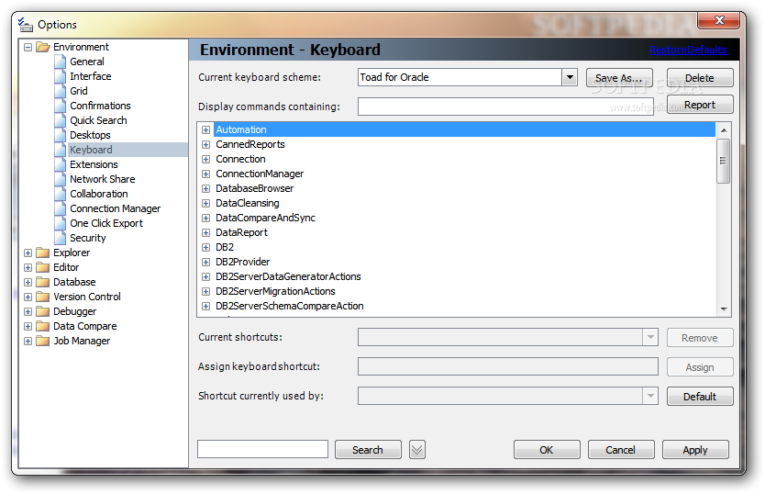The height and width of the screenshot is (494, 765).
Task: Click the Cancel button
Action: [621, 450]
